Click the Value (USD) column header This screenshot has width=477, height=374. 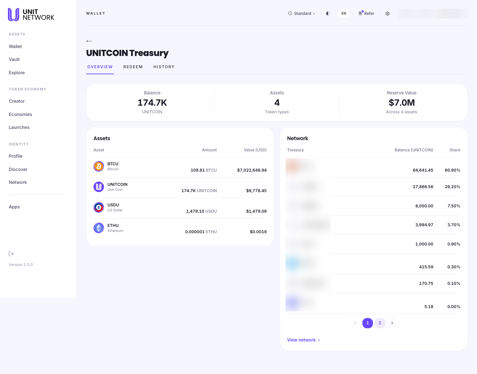tap(255, 150)
